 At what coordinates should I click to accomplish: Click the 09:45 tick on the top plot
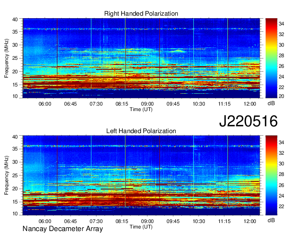pos(173,104)
